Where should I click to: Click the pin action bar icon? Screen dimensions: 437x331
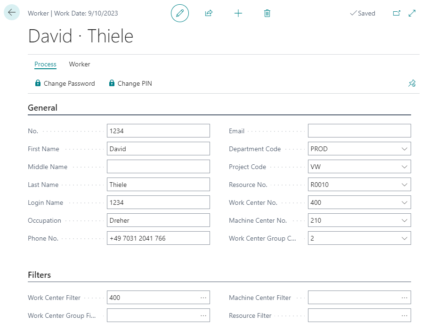(x=412, y=83)
